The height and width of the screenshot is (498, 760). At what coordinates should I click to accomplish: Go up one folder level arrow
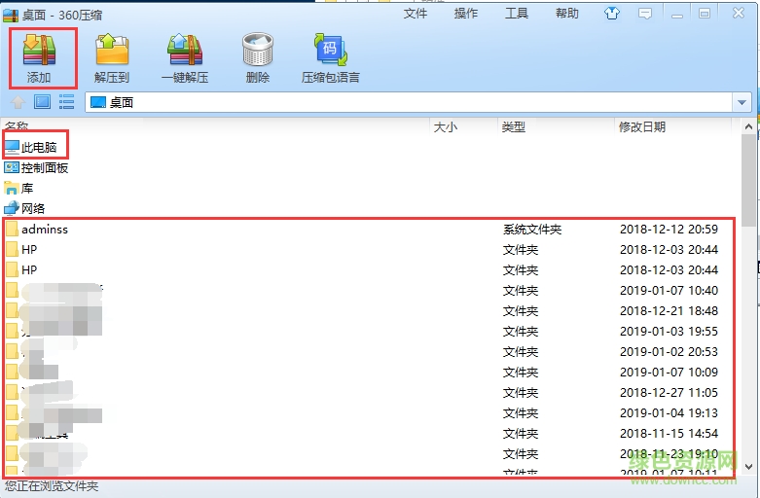(x=18, y=102)
